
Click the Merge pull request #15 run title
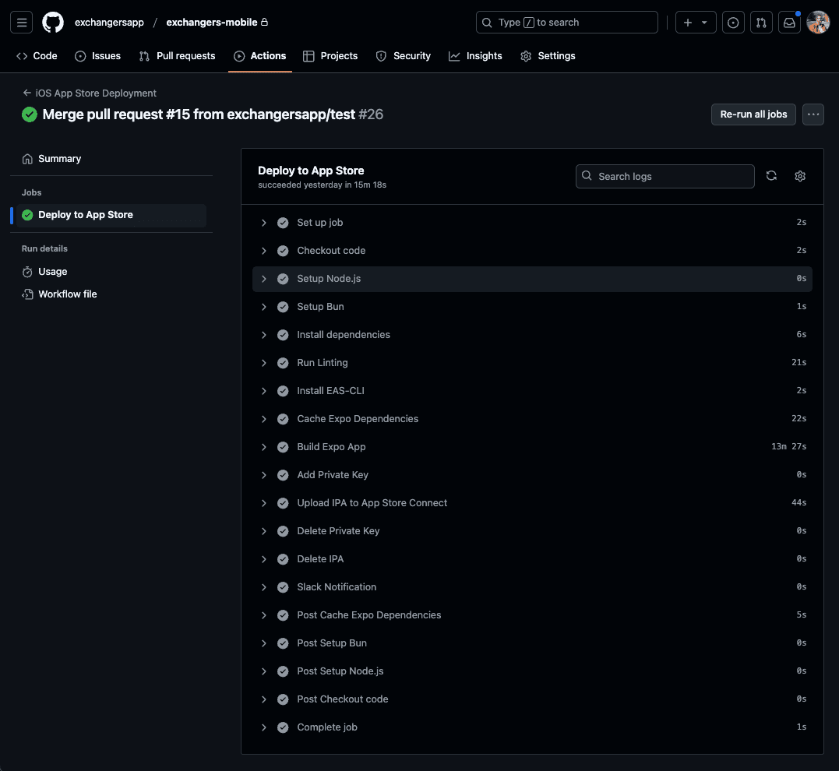[199, 114]
